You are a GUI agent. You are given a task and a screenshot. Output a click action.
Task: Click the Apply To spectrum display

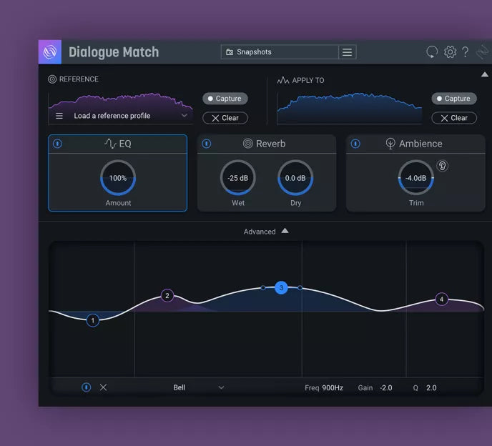pos(350,108)
